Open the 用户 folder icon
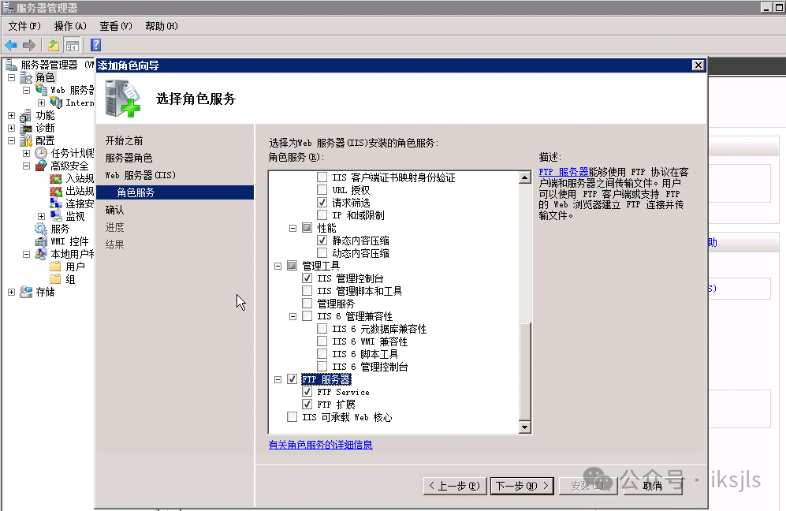 pos(56,265)
